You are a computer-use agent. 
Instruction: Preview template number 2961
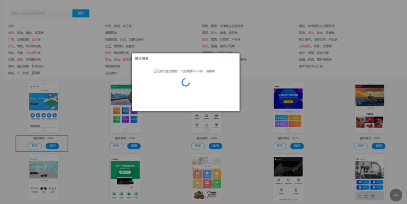116,146
